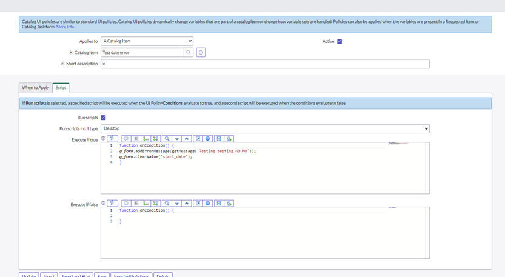Open full screen for Execute if false editor

tap(198, 203)
